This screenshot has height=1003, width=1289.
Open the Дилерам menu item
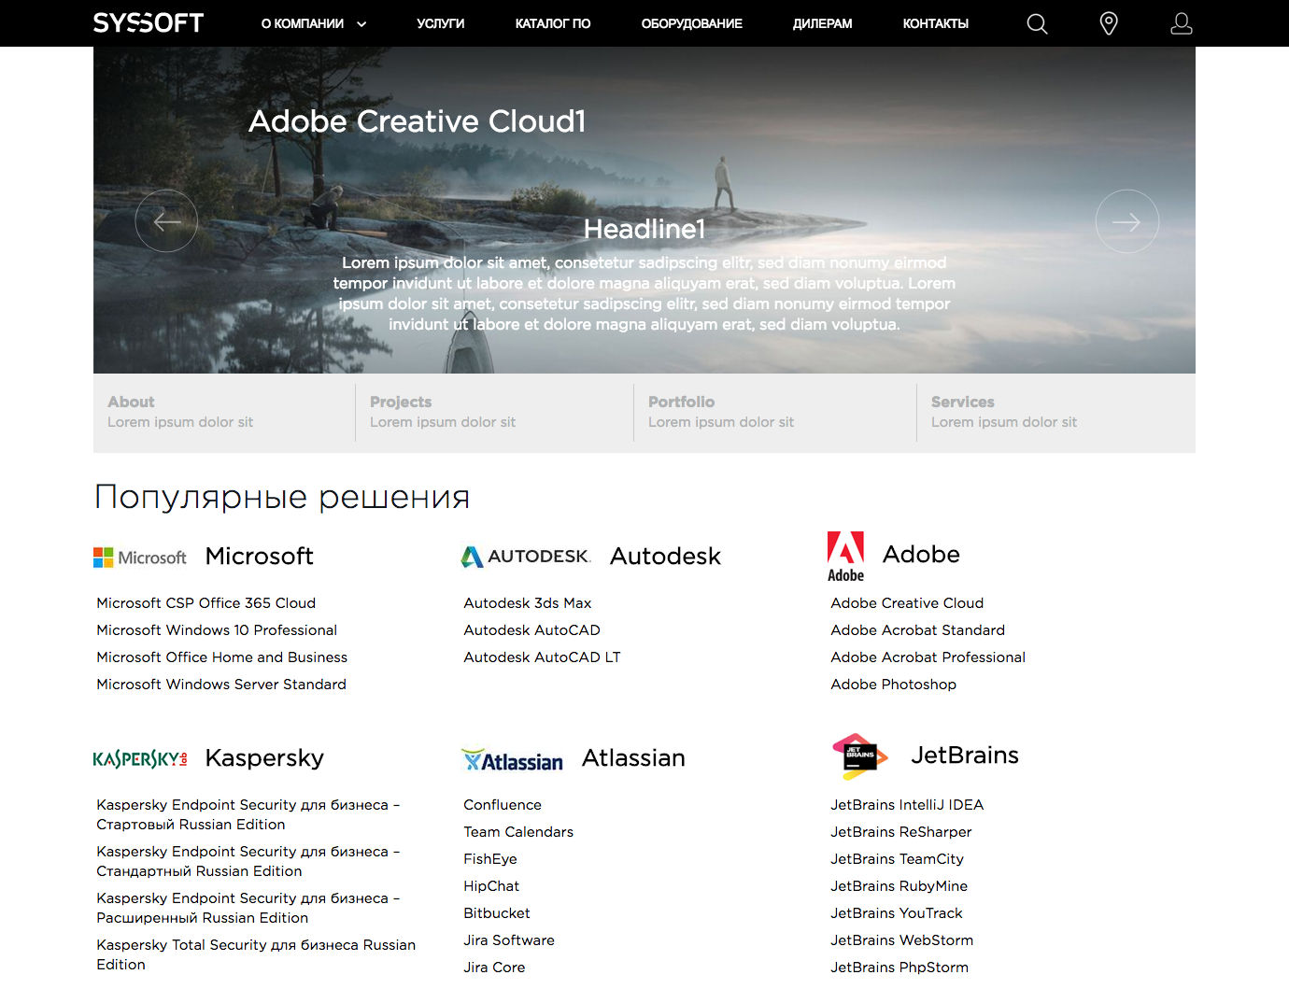point(823,23)
